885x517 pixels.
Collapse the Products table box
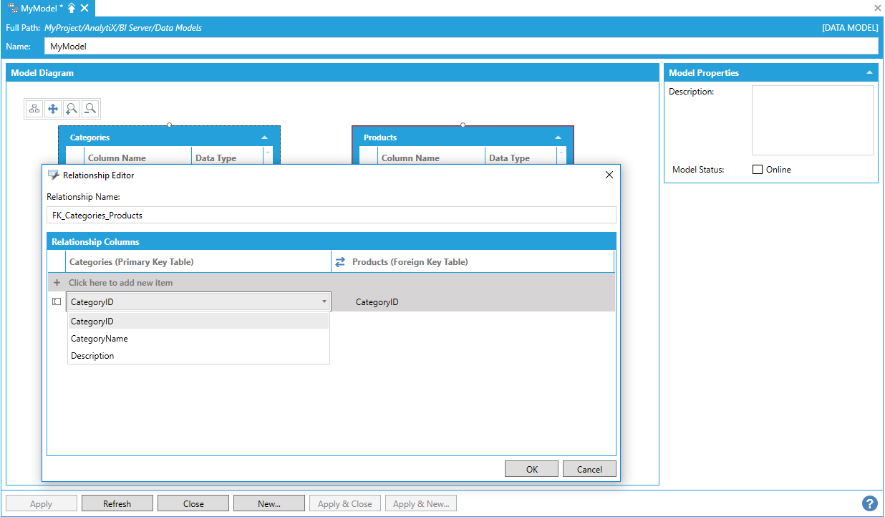(558, 137)
